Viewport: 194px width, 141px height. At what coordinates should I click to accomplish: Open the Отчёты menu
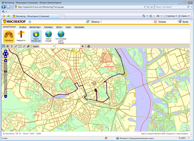(23, 27)
